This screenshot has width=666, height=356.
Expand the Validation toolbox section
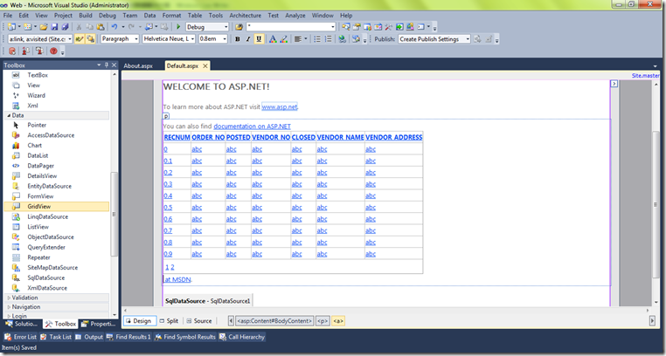pos(9,298)
